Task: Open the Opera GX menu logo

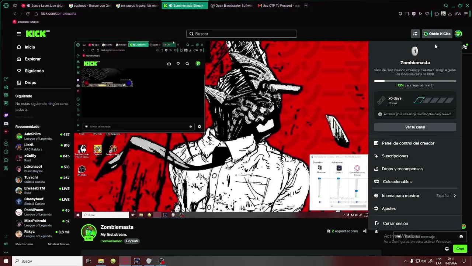Action: pyautogui.click(x=6, y=6)
